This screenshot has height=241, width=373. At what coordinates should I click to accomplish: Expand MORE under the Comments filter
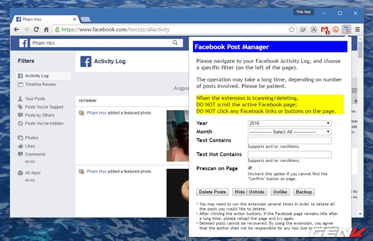click(x=30, y=161)
